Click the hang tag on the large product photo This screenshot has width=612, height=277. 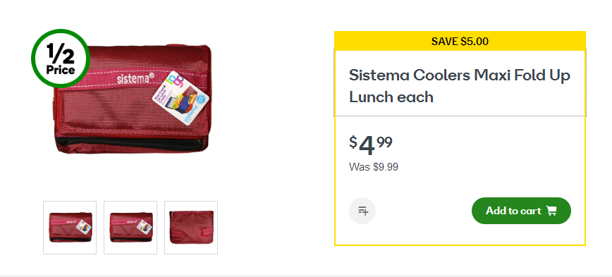point(180,98)
